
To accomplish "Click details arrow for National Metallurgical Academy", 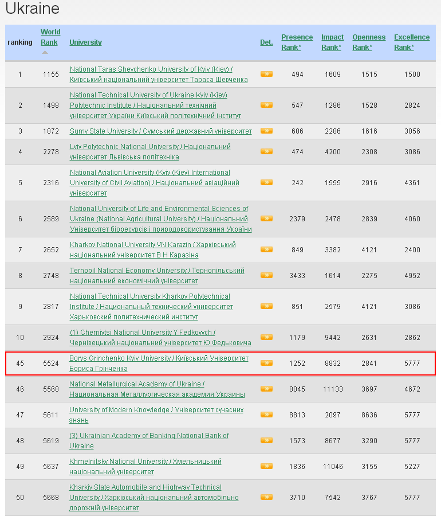I will 266,389.
